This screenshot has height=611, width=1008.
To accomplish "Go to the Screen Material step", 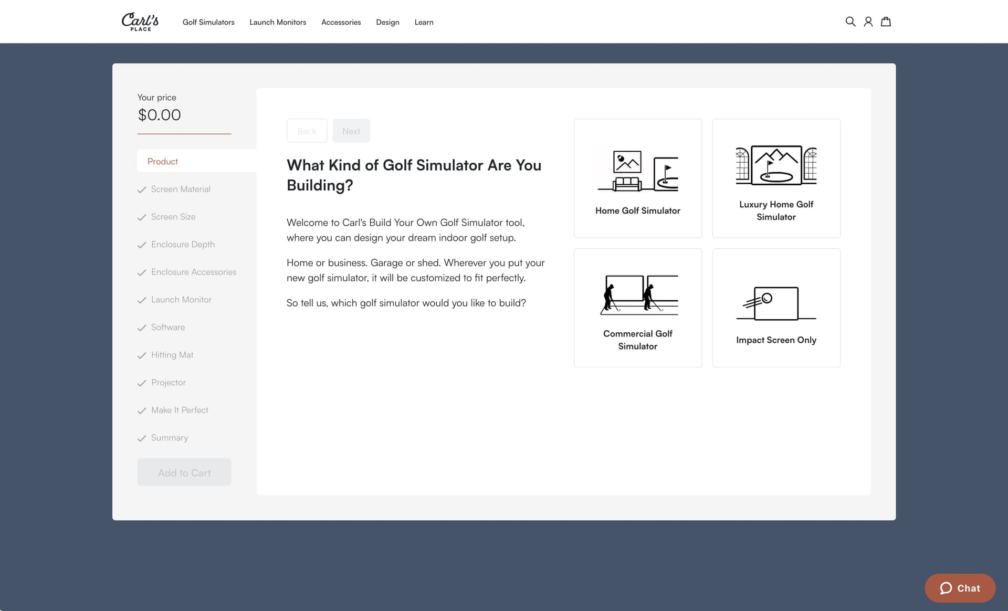I will coord(181,189).
